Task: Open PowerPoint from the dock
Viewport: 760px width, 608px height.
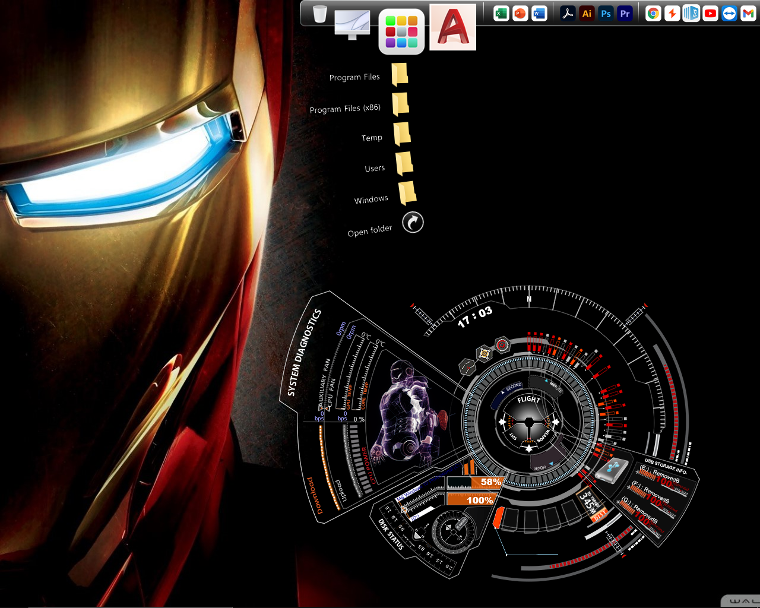Action: 520,14
